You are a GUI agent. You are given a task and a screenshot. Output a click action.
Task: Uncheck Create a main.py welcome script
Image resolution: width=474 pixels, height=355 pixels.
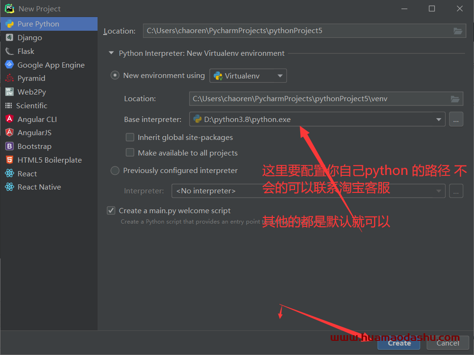(111, 210)
